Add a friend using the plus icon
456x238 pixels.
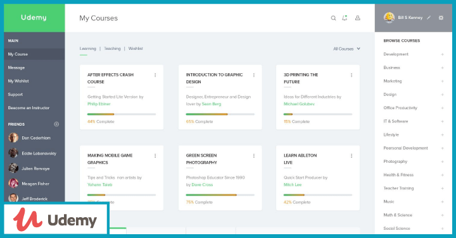[56, 124]
